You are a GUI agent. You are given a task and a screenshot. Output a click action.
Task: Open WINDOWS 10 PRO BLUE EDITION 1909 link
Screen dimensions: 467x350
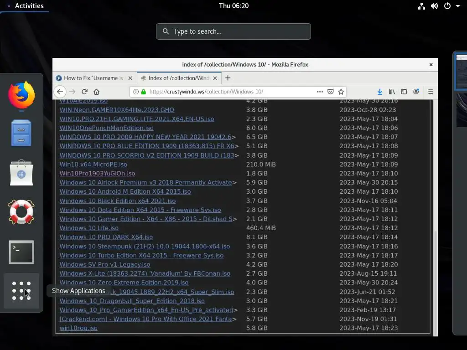147,146
